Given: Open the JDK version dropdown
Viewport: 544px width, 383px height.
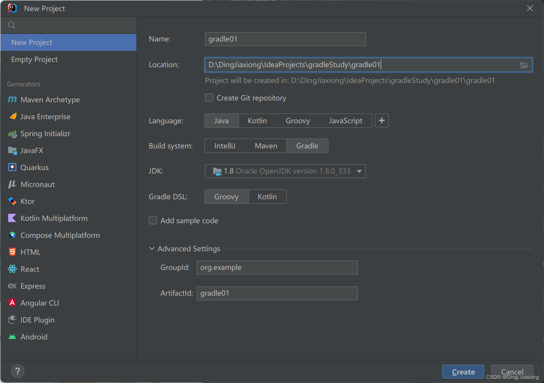Looking at the screenshot, I should (x=359, y=171).
